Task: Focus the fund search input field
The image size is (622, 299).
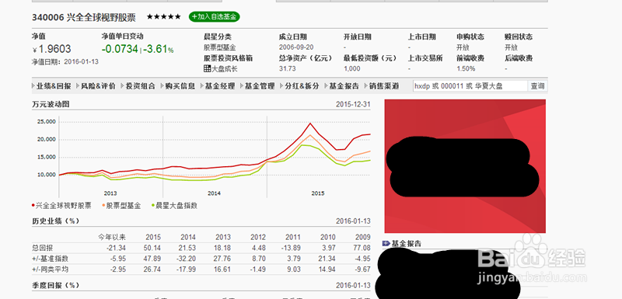Action: click(470, 86)
